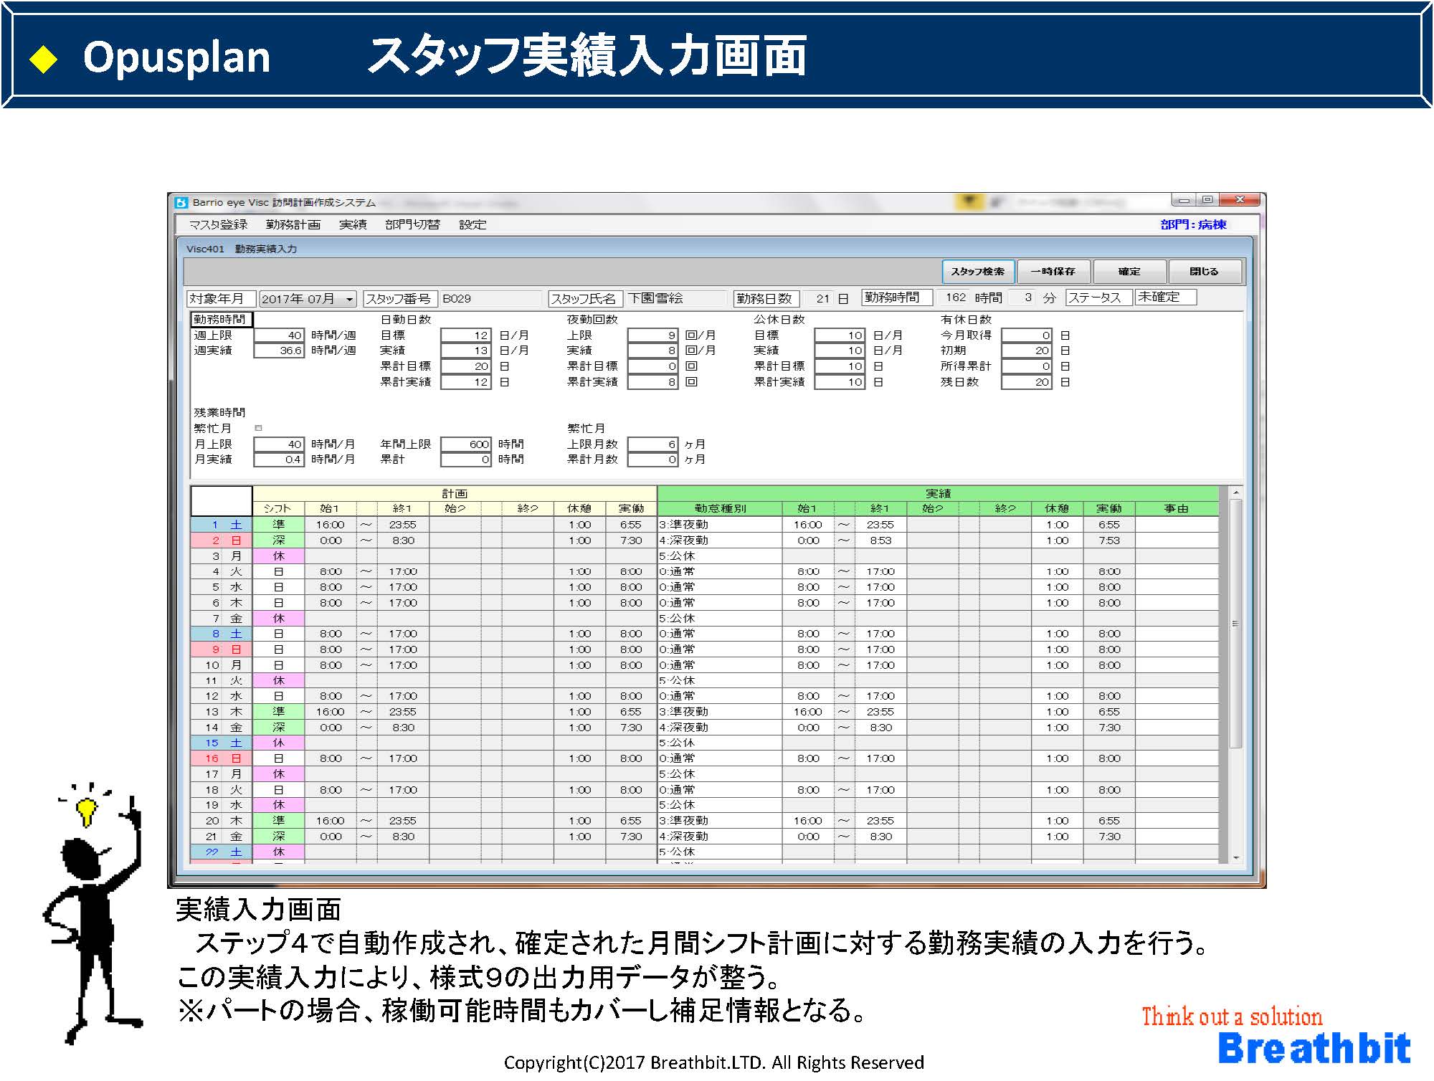Select the day 1 土 row header

222,525
